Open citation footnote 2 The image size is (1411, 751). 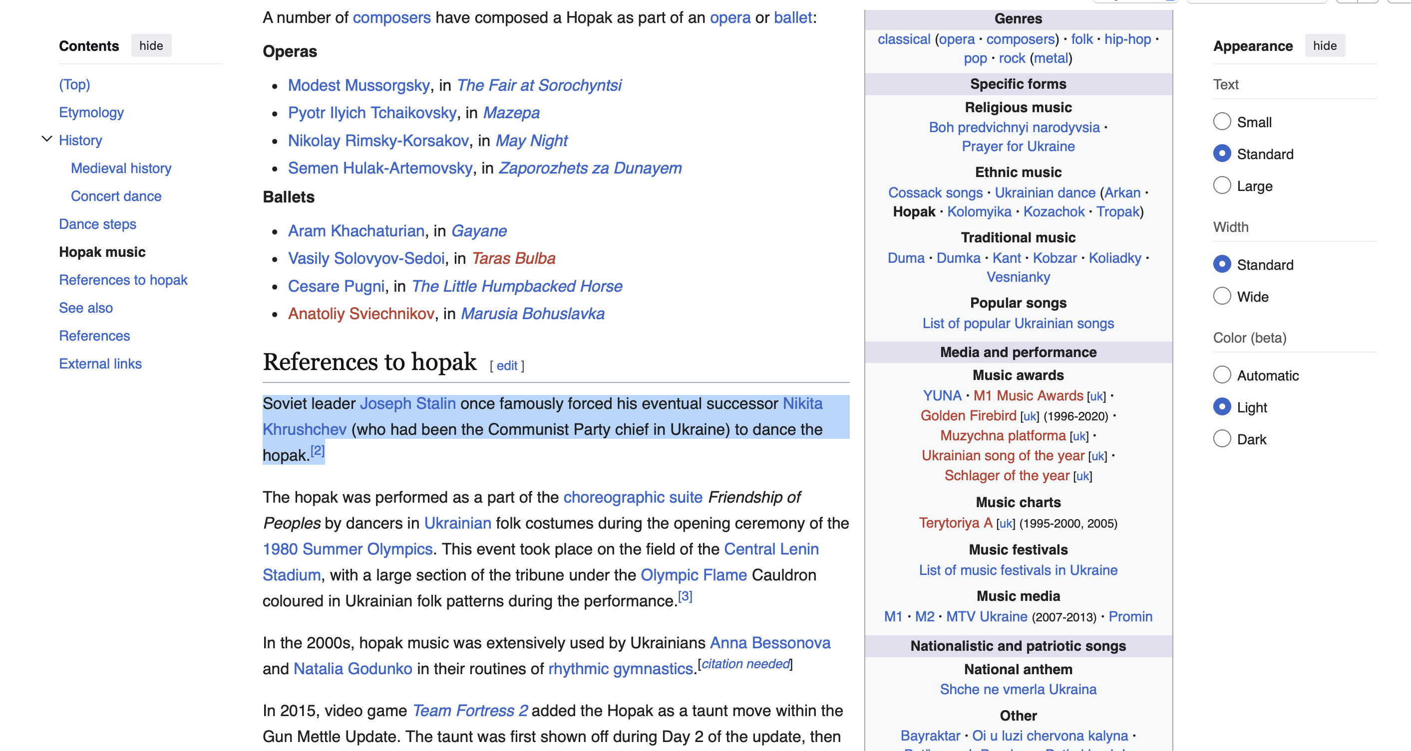click(x=317, y=451)
